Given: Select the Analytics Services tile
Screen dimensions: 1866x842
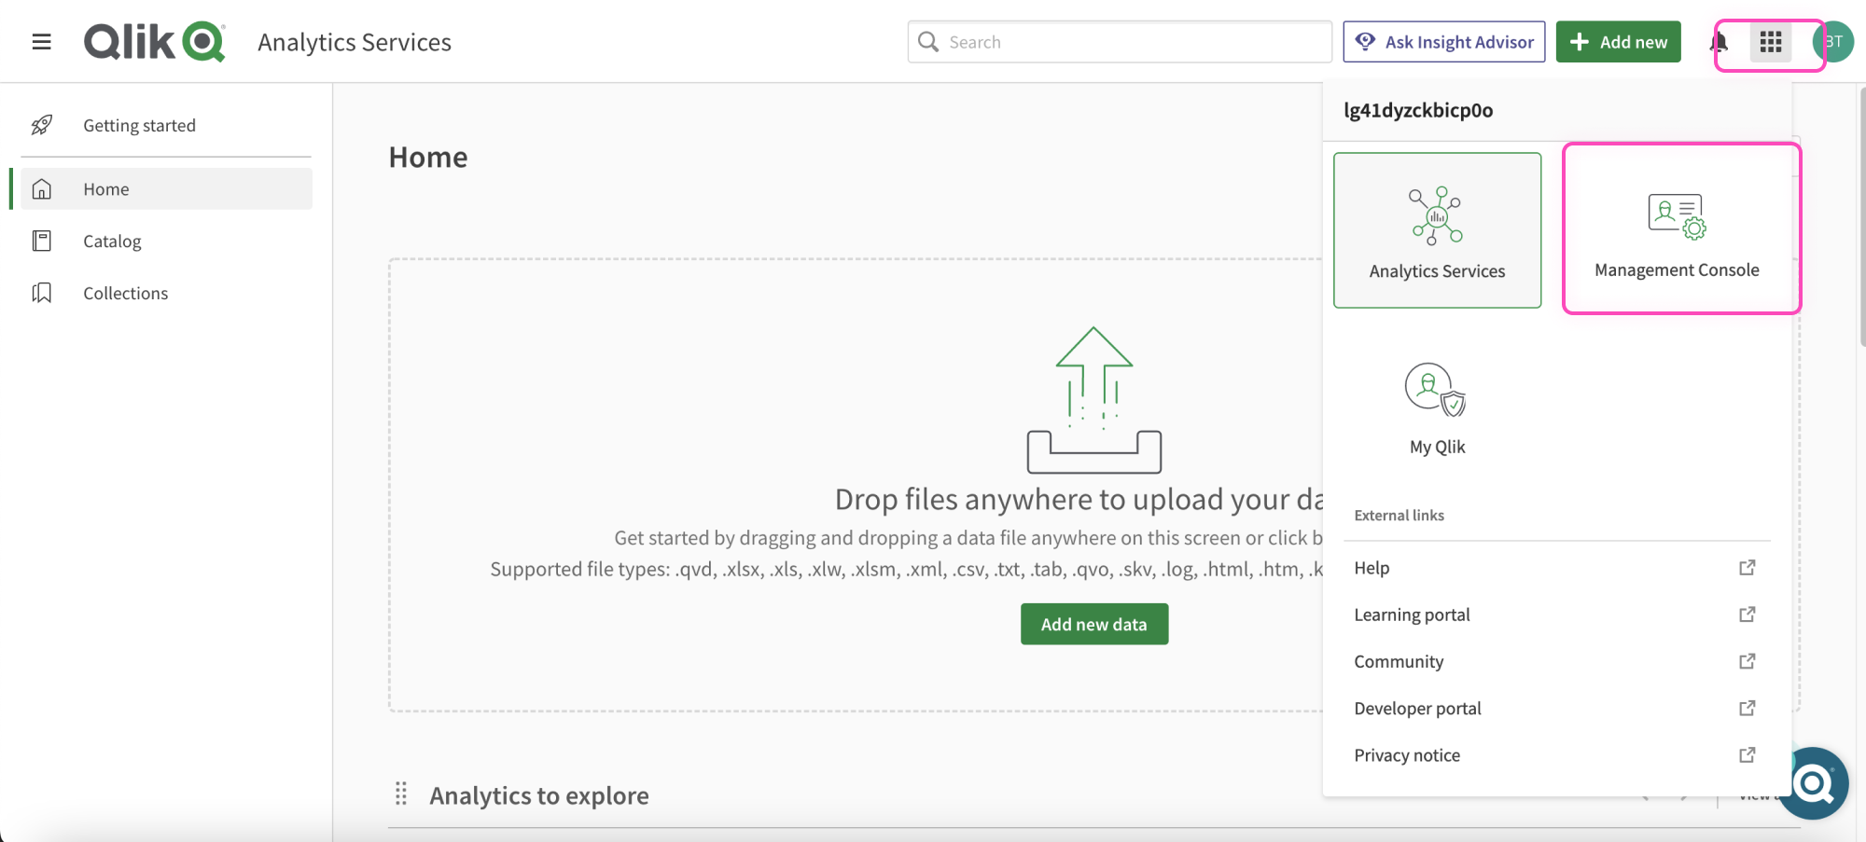Looking at the screenshot, I should [1437, 230].
